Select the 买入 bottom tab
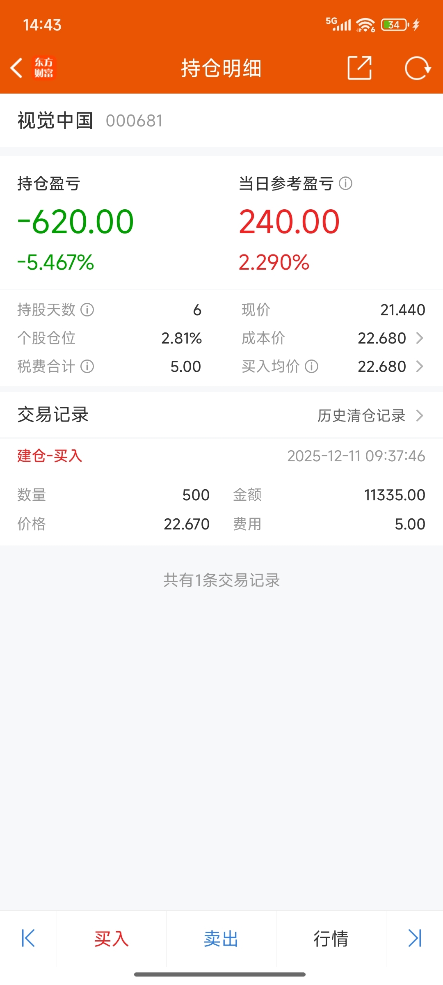 (112, 939)
